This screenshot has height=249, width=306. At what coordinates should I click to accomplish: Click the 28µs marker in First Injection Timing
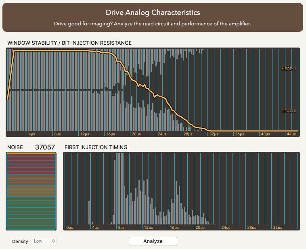coord(251,228)
